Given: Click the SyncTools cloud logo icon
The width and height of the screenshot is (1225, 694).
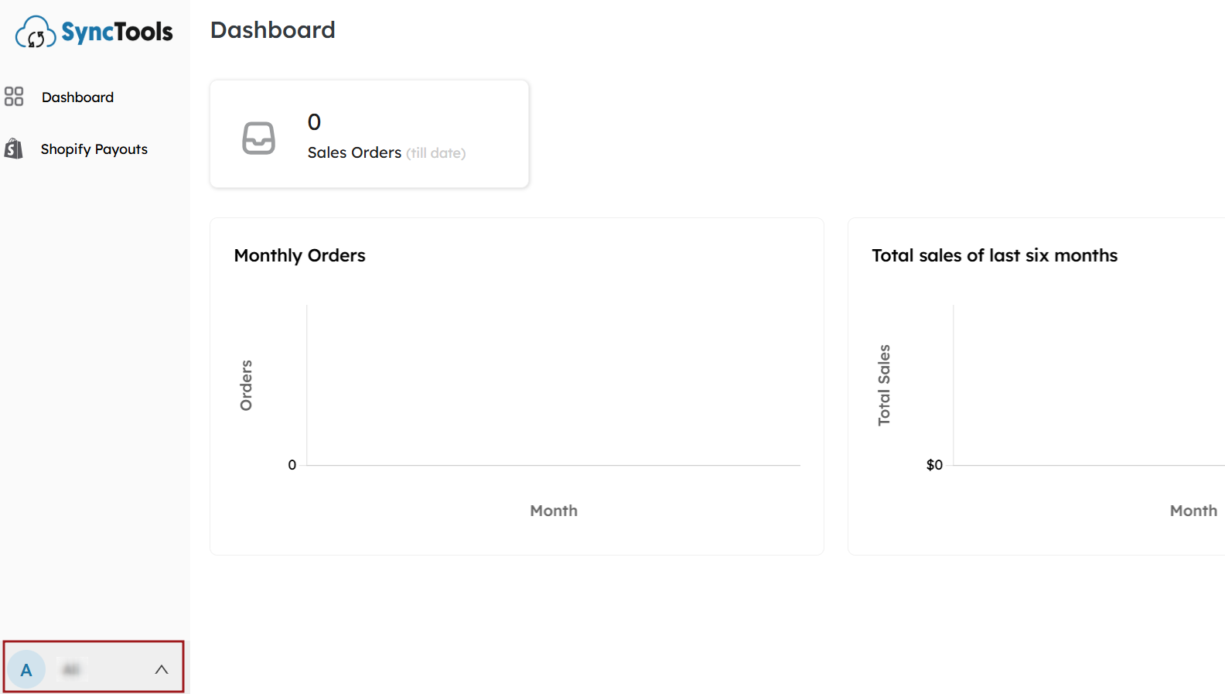Looking at the screenshot, I should tap(36, 32).
